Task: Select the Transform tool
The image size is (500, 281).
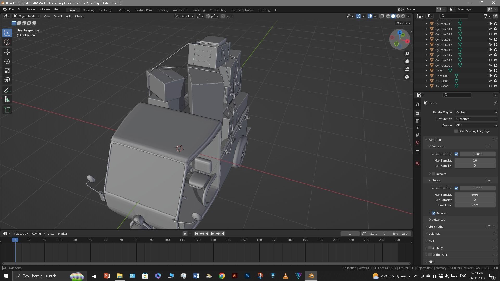Action: [x=7, y=80]
